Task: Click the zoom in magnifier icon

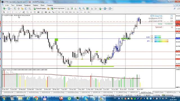Action: click(x=80, y=9)
